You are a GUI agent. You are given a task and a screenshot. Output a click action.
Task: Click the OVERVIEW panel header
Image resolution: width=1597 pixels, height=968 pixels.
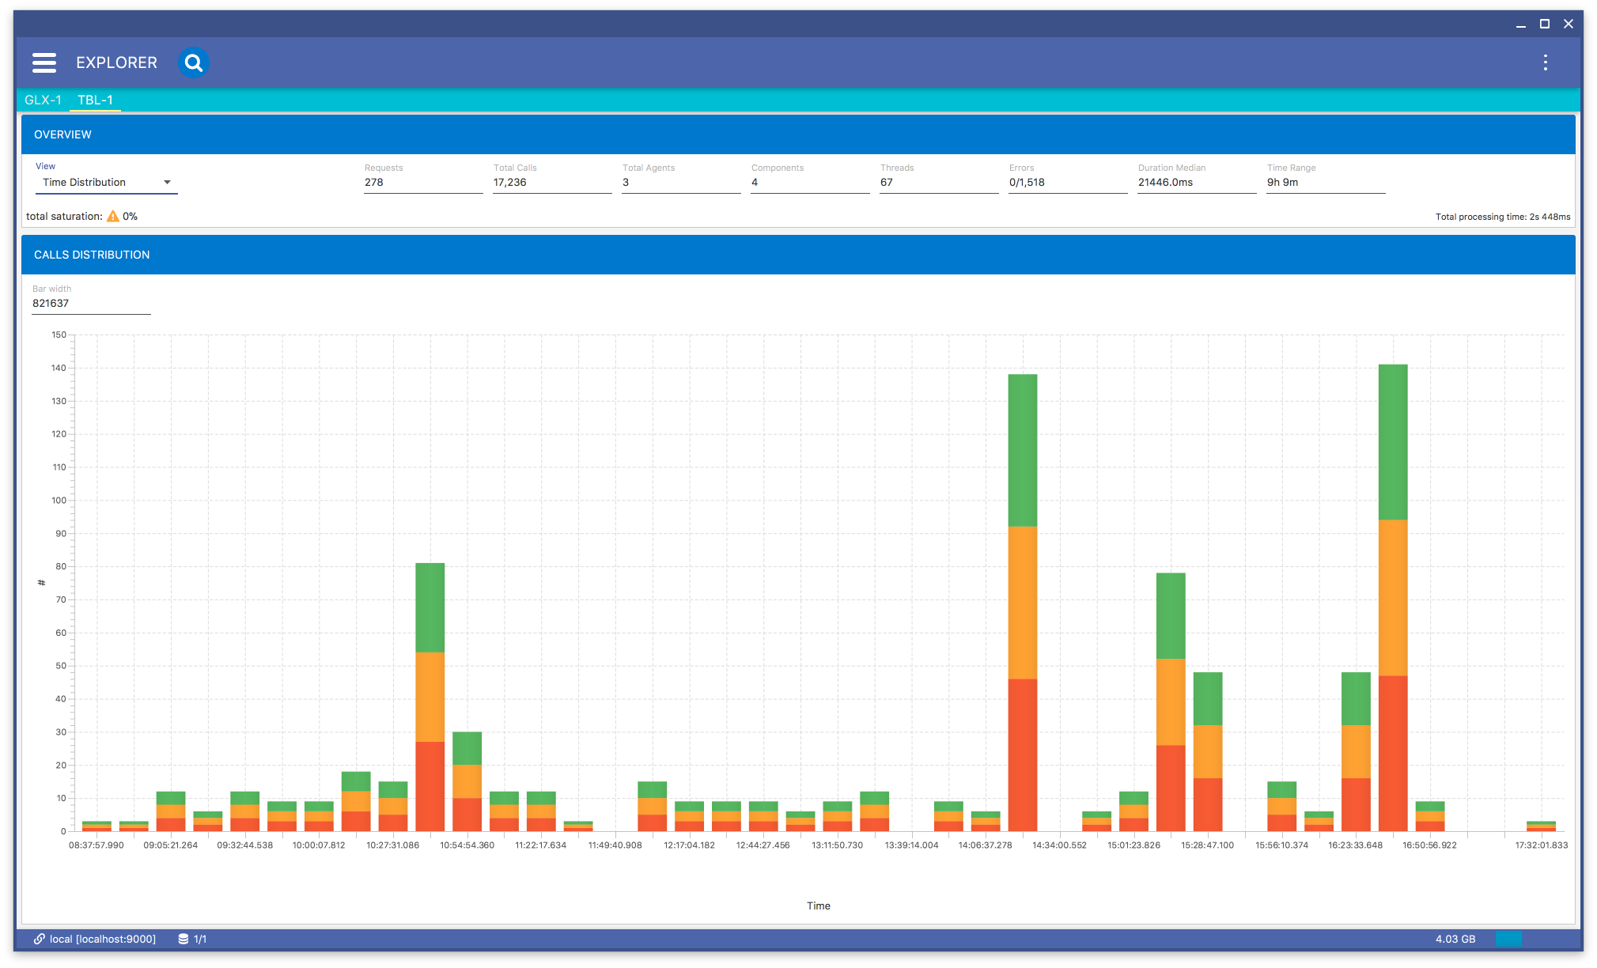(798, 134)
